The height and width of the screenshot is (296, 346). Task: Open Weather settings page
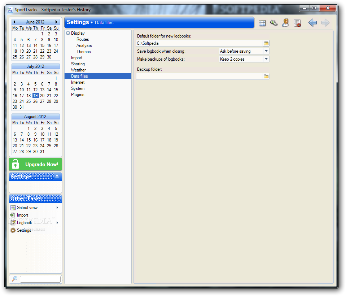click(78, 70)
